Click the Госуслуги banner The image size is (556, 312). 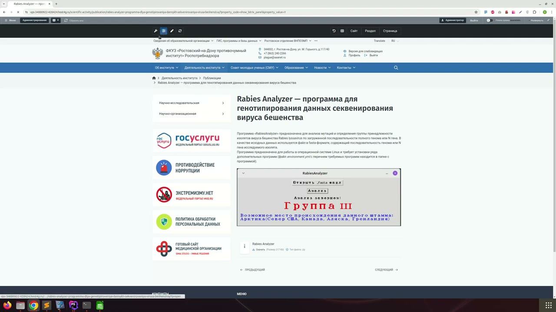point(192,140)
